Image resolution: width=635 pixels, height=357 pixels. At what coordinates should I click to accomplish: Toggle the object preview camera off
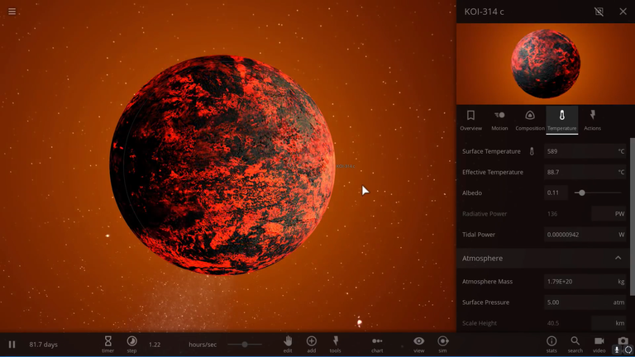point(599,12)
